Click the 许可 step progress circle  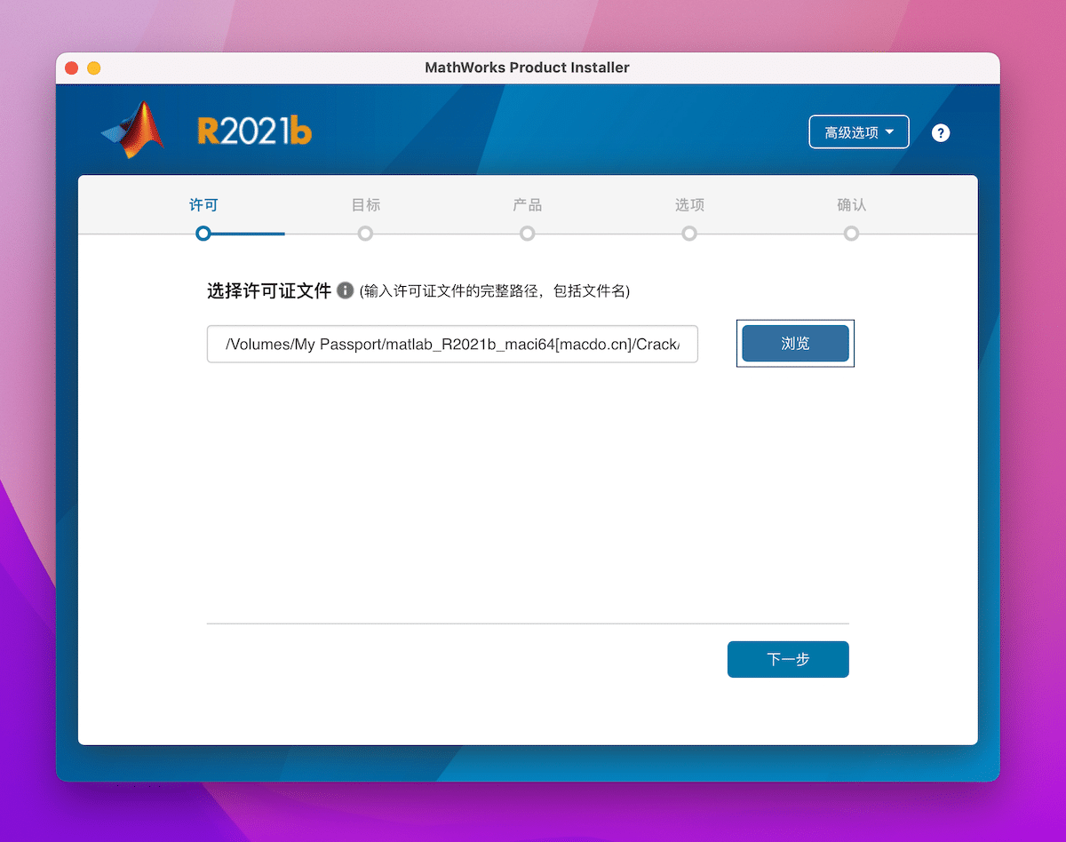[203, 234]
